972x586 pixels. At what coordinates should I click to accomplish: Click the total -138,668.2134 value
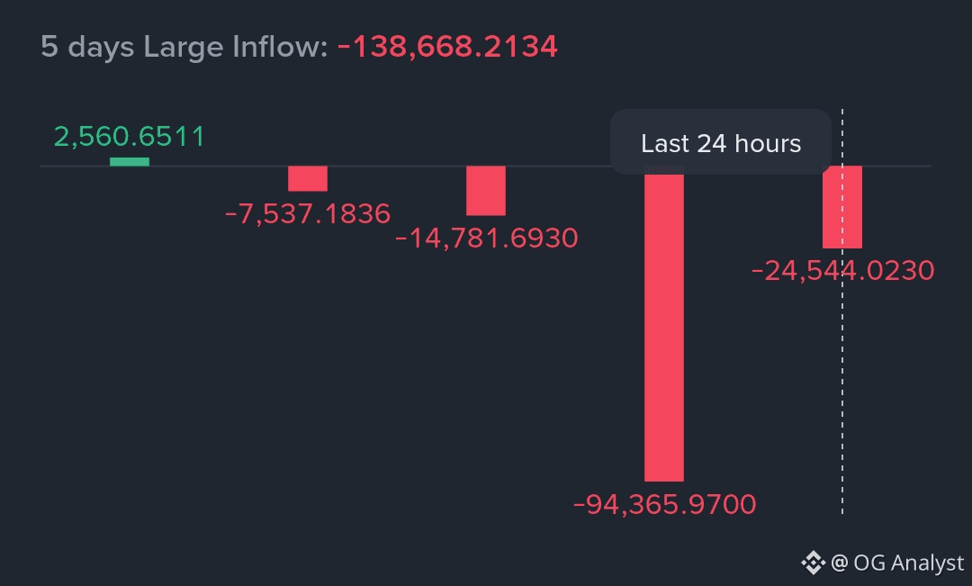[x=447, y=47]
